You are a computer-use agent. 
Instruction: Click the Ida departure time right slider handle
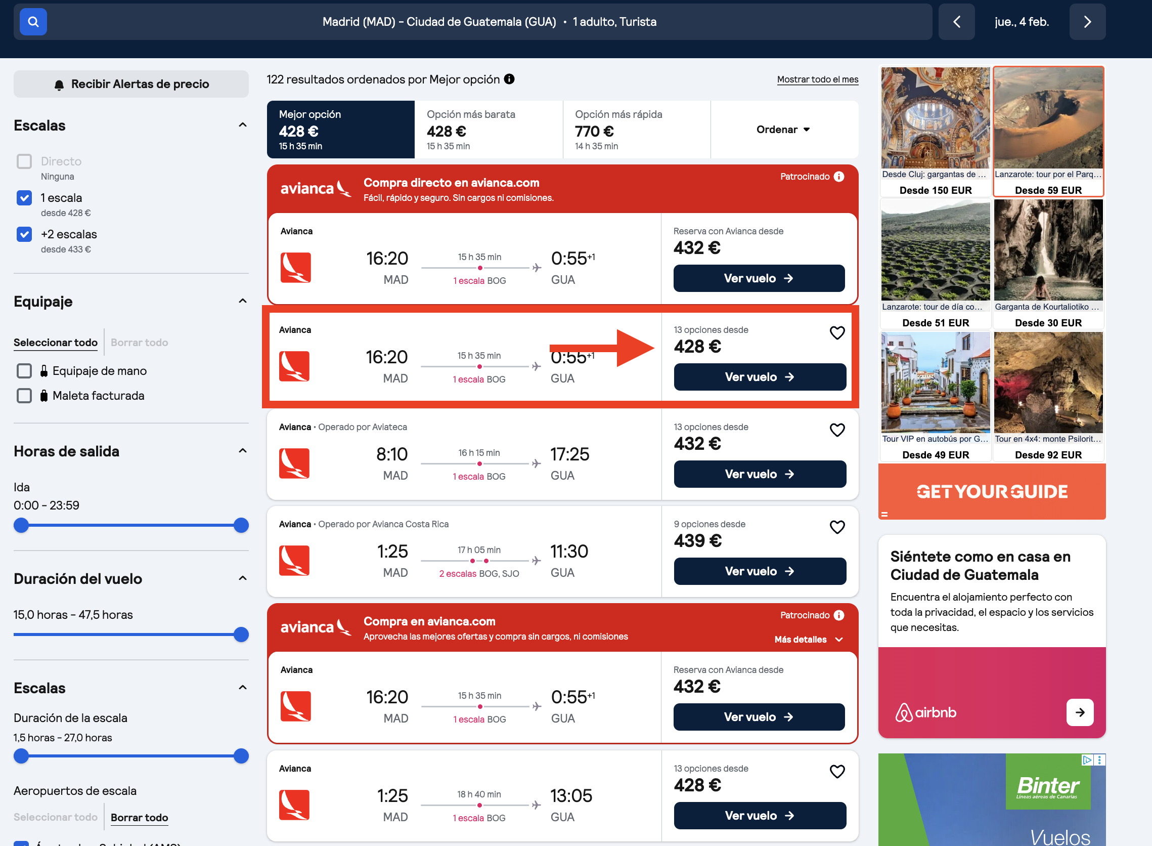241,525
